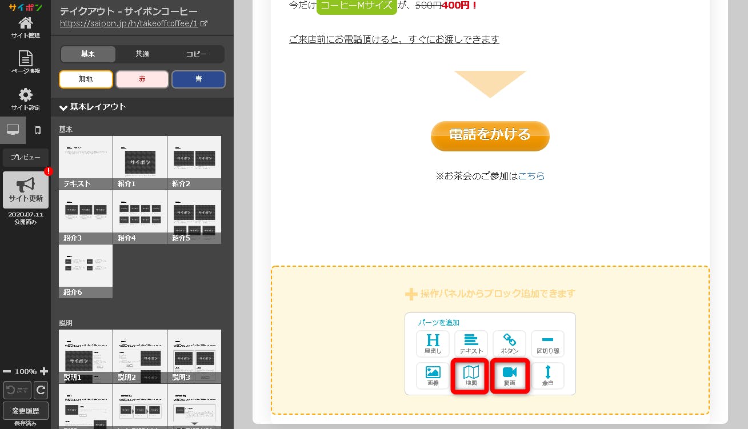Switch to desktop view mode

tap(13, 130)
